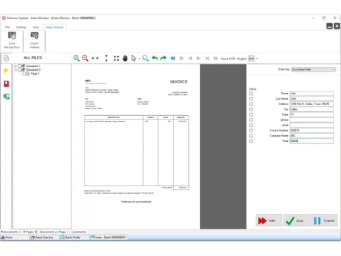Click the red bookmark sidebar icon
341x256 pixels.
[x=6, y=84]
